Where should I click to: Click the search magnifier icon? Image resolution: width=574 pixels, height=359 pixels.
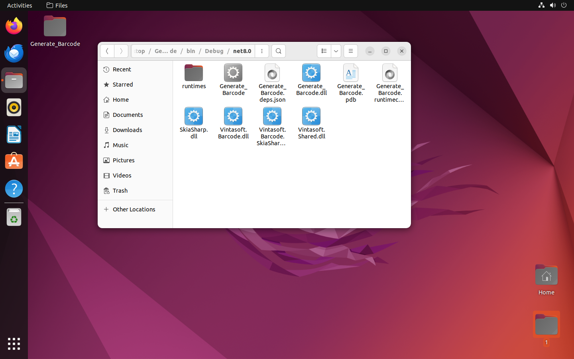[279, 51]
